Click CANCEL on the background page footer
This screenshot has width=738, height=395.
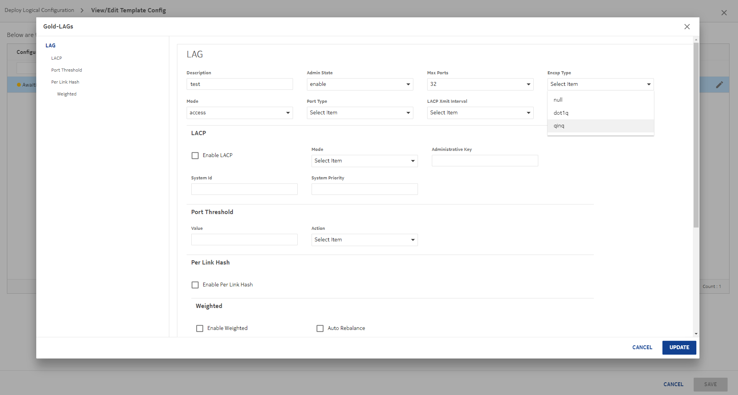673,384
